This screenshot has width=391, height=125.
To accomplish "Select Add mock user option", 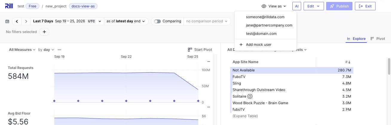I will [x=265, y=45].
